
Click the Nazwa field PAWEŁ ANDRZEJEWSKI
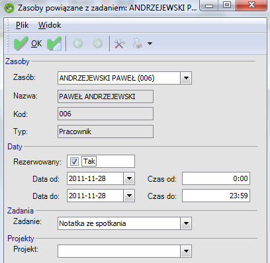[105, 96]
